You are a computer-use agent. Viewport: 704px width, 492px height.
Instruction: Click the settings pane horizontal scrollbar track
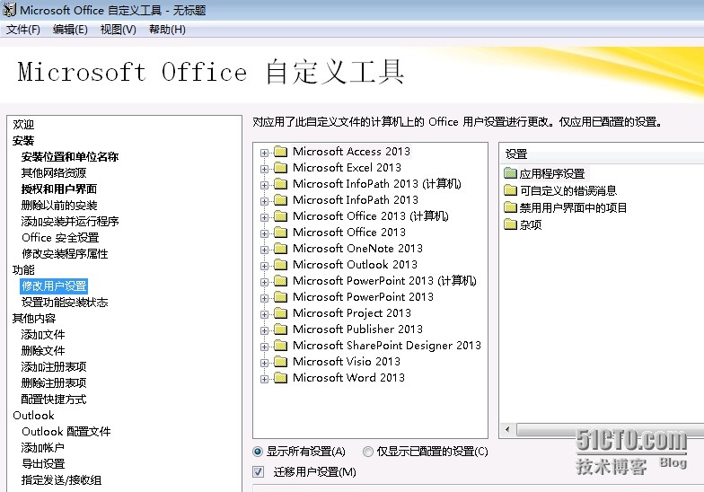[x=610, y=429]
